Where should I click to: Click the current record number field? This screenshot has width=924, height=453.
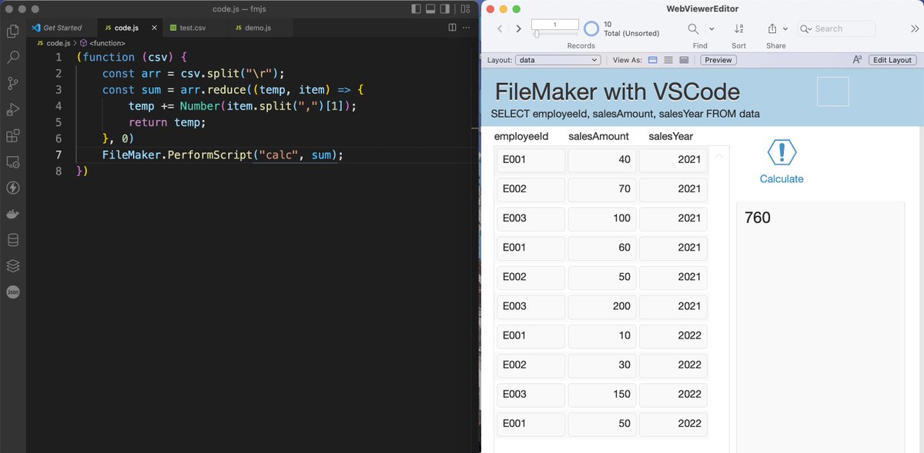tap(554, 25)
